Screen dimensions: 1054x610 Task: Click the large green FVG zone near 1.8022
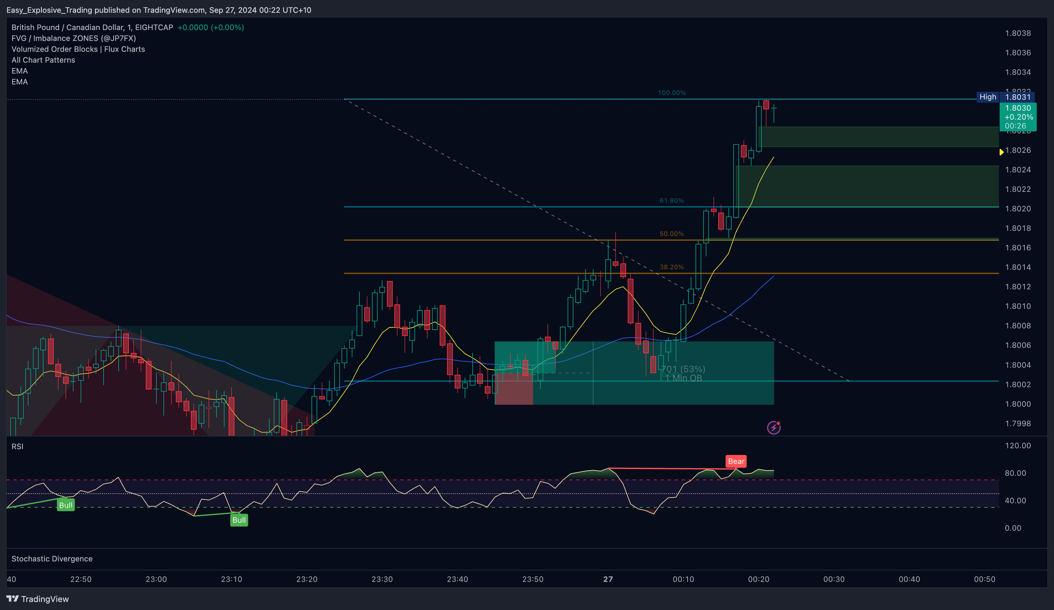[x=867, y=186]
